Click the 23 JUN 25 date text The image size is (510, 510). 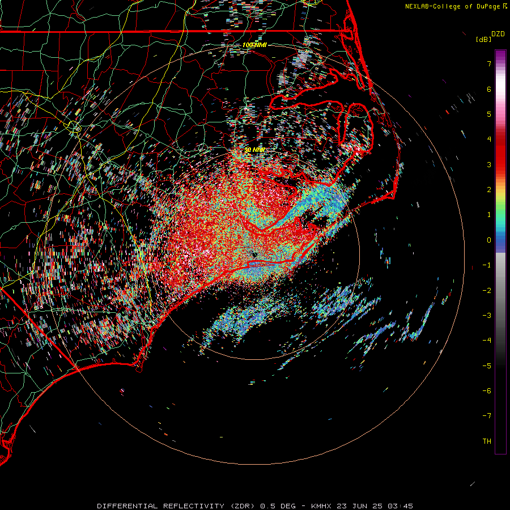pos(359,506)
